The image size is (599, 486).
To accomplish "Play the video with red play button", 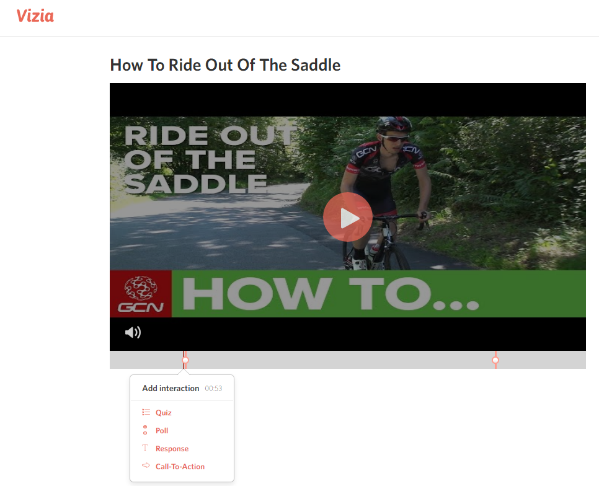I will 348,217.
